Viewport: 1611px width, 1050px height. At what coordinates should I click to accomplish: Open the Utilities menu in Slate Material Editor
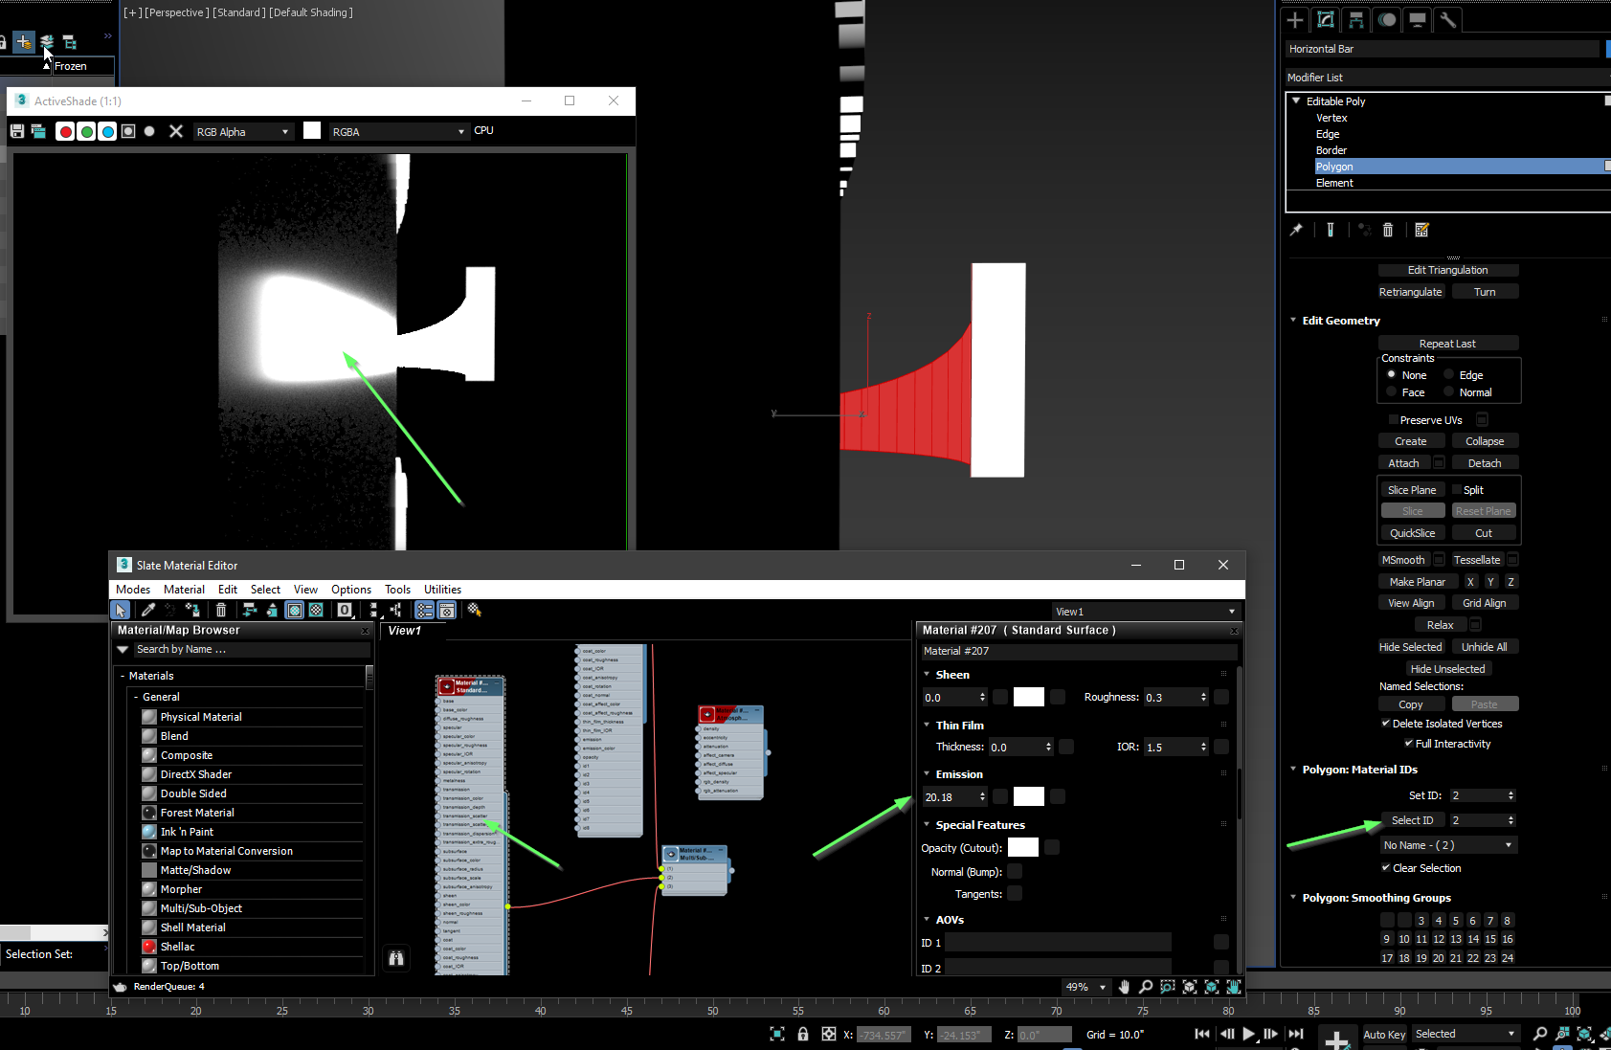442,590
